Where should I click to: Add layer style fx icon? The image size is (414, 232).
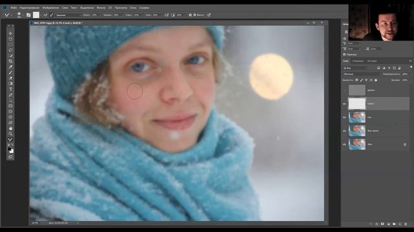[x=376, y=224]
